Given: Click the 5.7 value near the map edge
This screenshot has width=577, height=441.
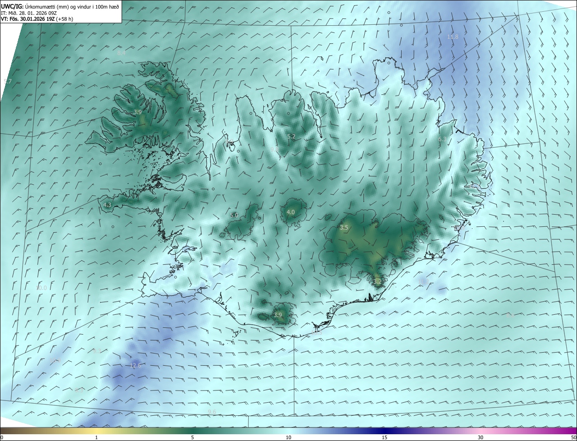Looking at the screenshot, I should pyautogui.click(x=7, y=81).
